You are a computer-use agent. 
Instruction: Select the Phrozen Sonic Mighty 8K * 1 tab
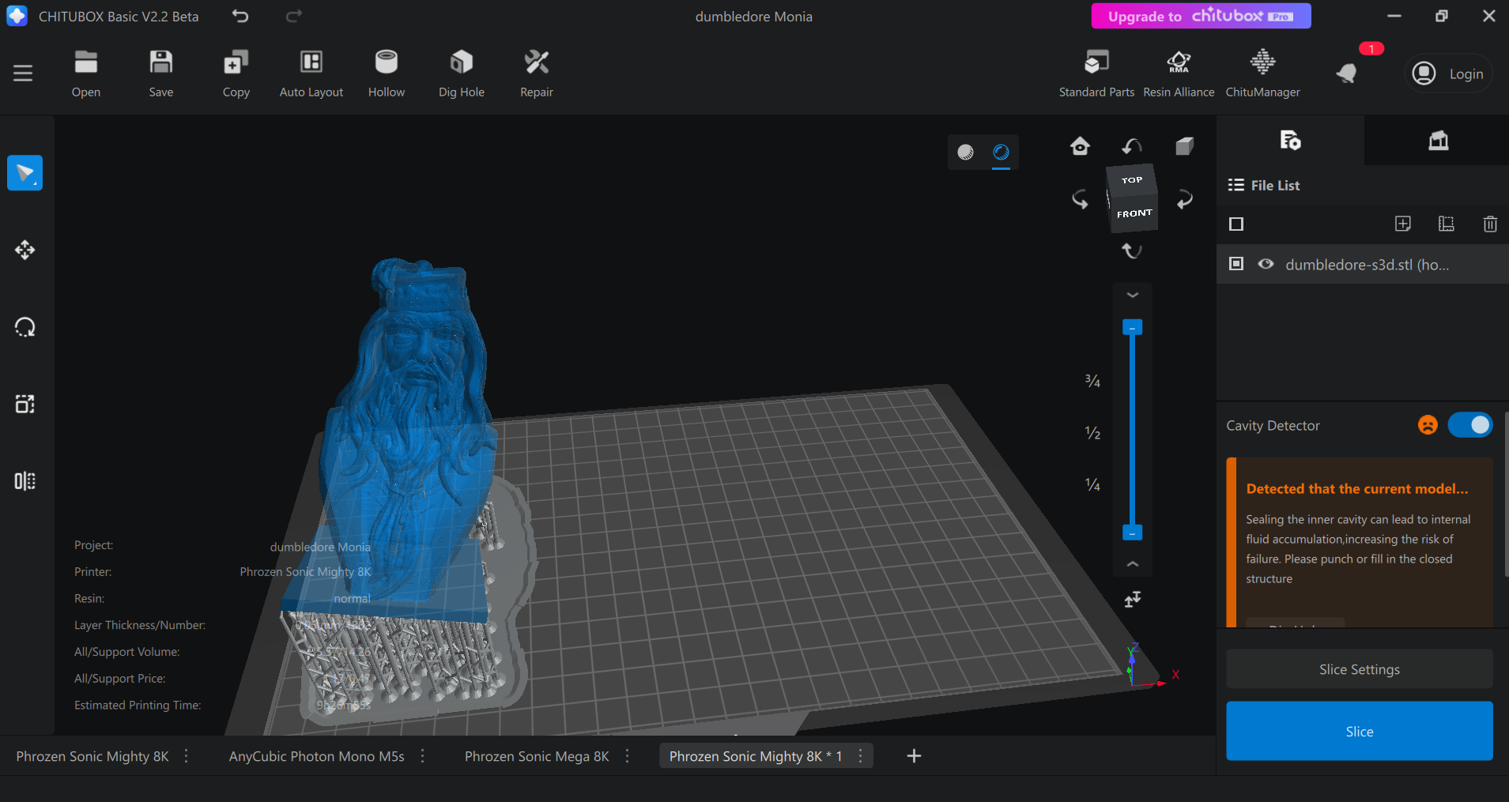coord(756,756)
